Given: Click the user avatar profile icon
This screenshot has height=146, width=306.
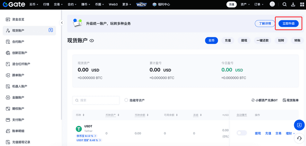Looking at the screenshot, I should (272, 4).
